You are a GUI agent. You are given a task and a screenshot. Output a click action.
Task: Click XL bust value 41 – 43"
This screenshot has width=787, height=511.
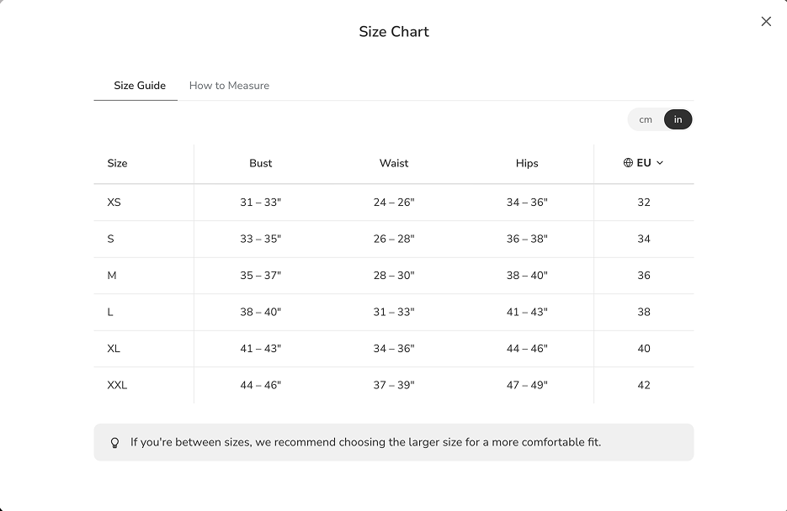tap(260, 349)
